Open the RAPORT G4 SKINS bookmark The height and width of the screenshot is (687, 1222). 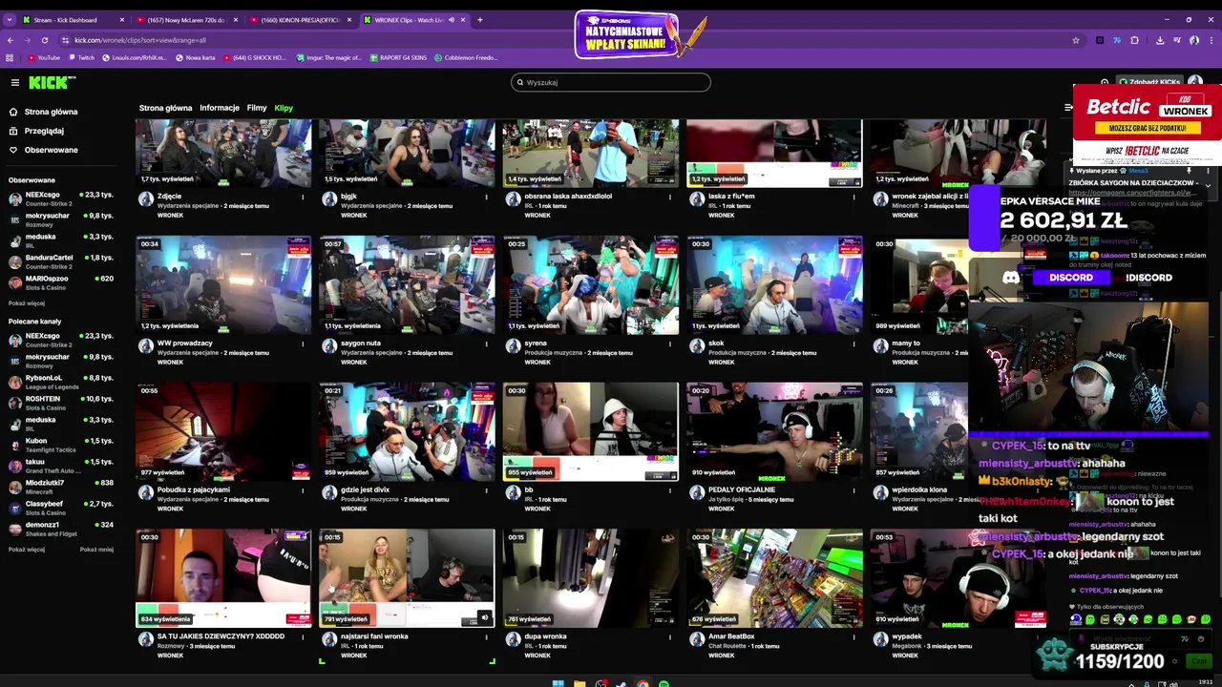(x=398, y=57)
